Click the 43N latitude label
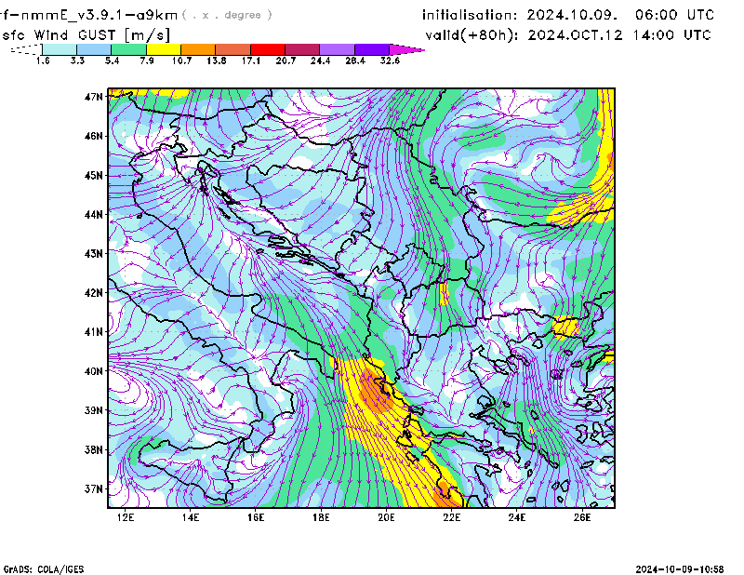The image size is (744, 575). tap(94, 254)
